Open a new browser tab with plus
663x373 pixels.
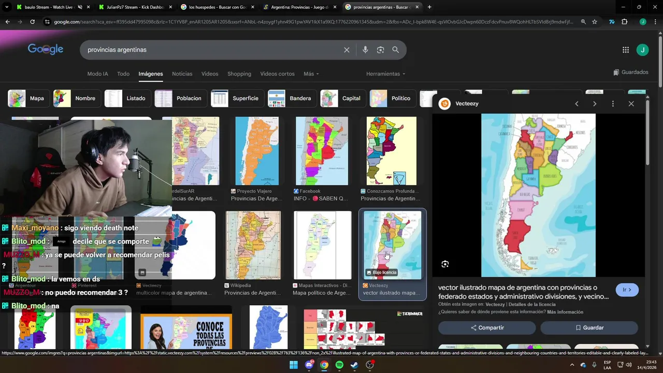coord(429,7)
